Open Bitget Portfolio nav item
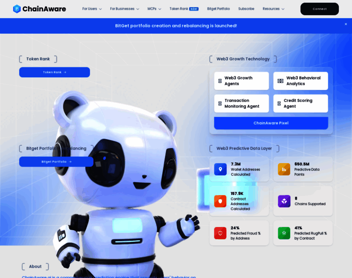The height and width of the screenshot is (278, 352). point(218,9)
